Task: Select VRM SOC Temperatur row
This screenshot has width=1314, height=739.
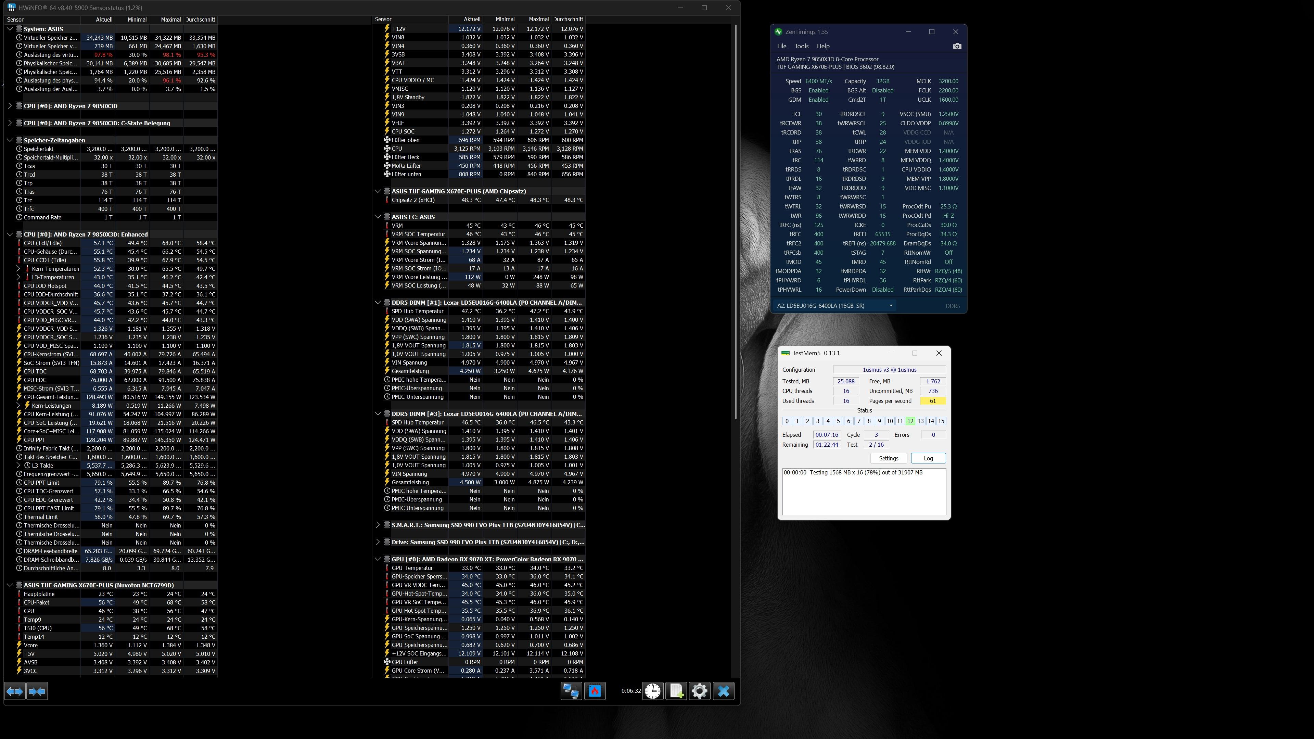Action: pos(479,234)
